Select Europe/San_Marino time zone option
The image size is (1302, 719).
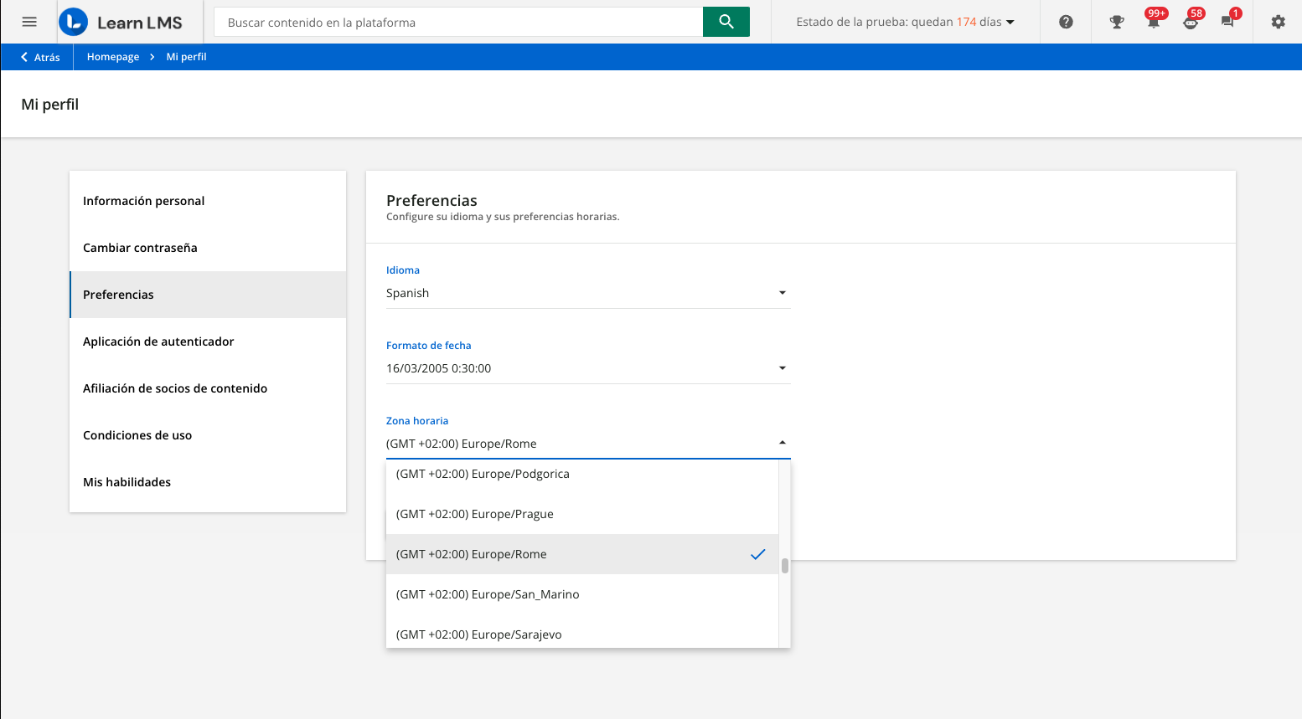click(582, 594)
